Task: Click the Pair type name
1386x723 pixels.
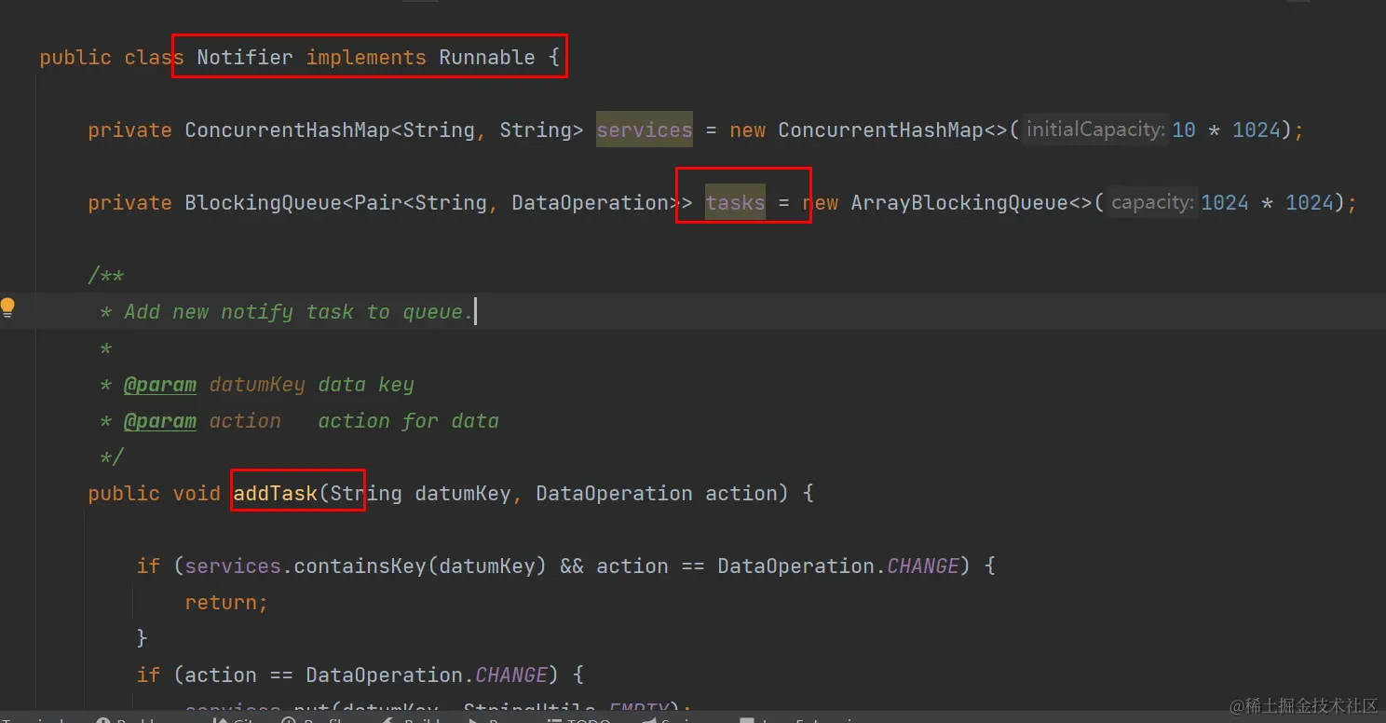Action: point(378,203)
